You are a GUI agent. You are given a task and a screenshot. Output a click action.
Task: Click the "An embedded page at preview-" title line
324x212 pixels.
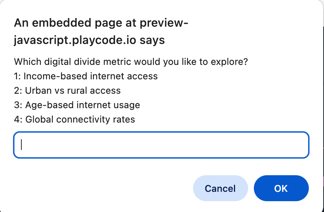pyautogui.click(x=101, y=23)
